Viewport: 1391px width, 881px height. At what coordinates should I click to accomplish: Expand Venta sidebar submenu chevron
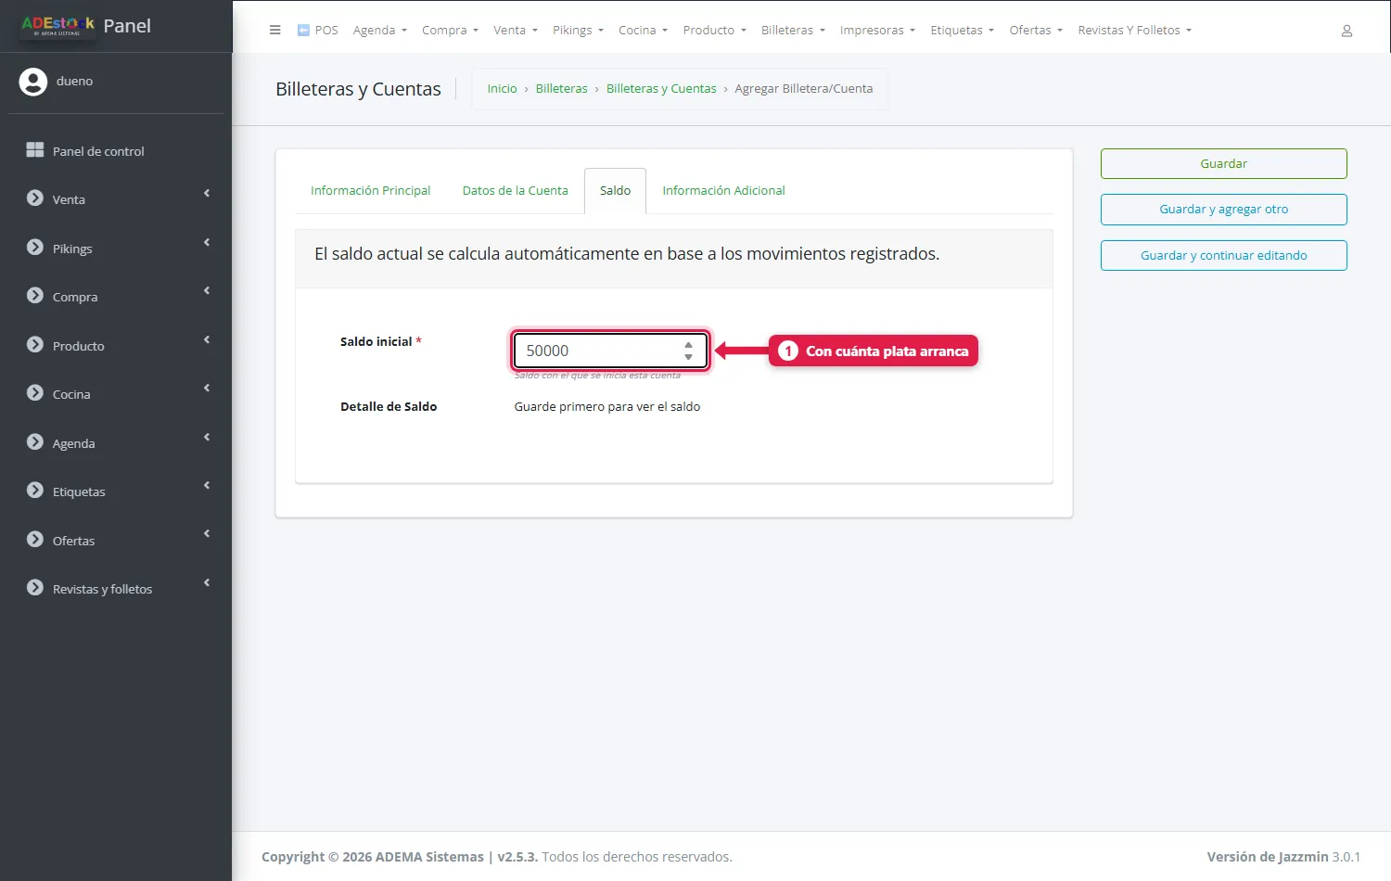click(x=207, y=194)
